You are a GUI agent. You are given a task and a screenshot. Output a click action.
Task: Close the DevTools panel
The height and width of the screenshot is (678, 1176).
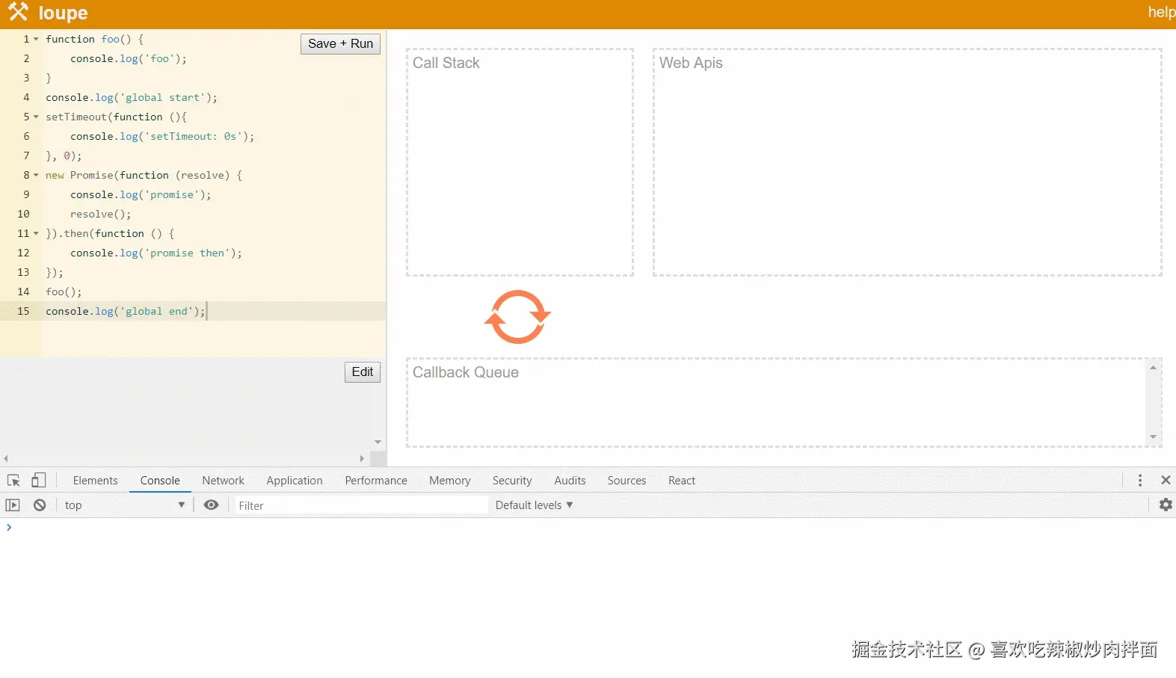tap(1166, 481)
